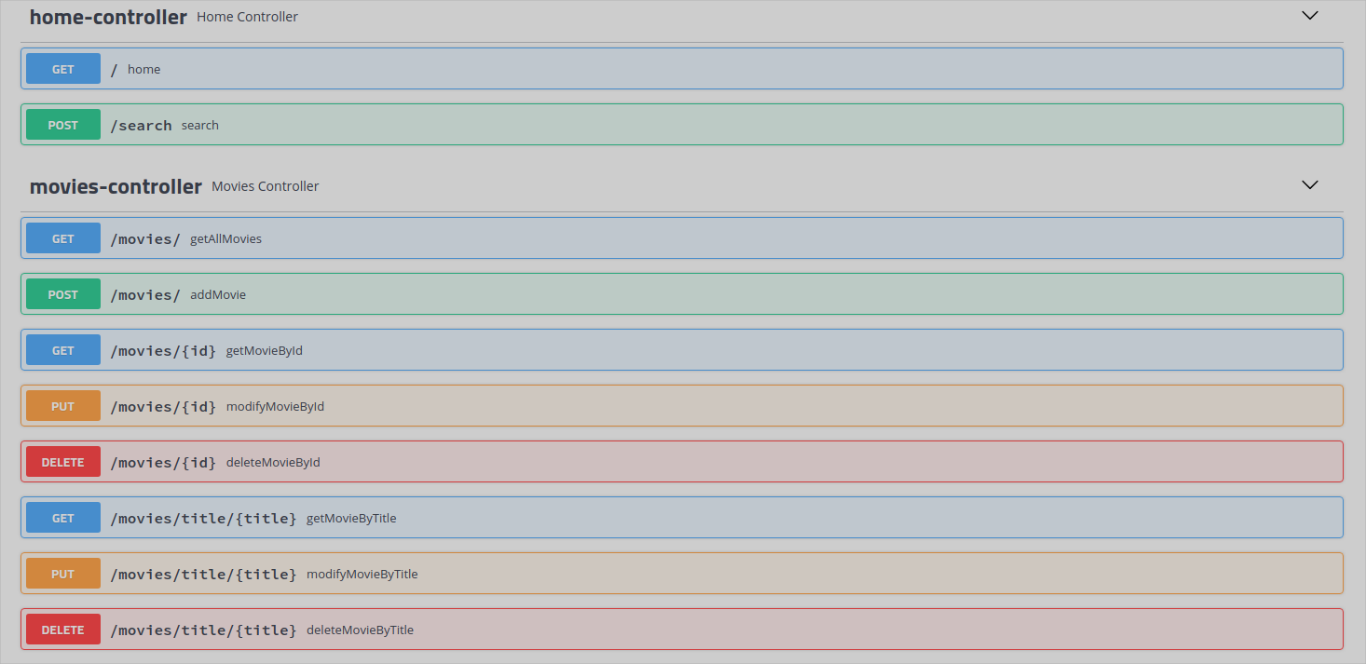The width and height of the screenshot is (1366, 664).
Task: Click the GET badge for home endpoint
Action: coord(63,69)
